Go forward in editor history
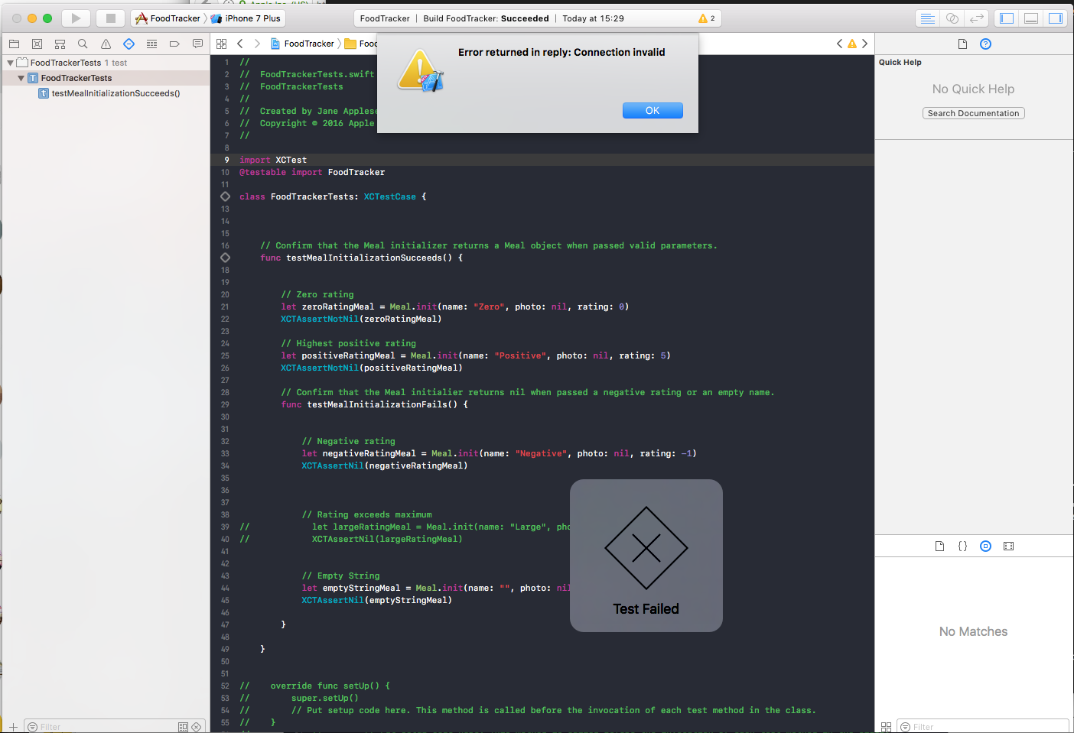This screenshot has width=1074, height=733. [x=257, y=44]
